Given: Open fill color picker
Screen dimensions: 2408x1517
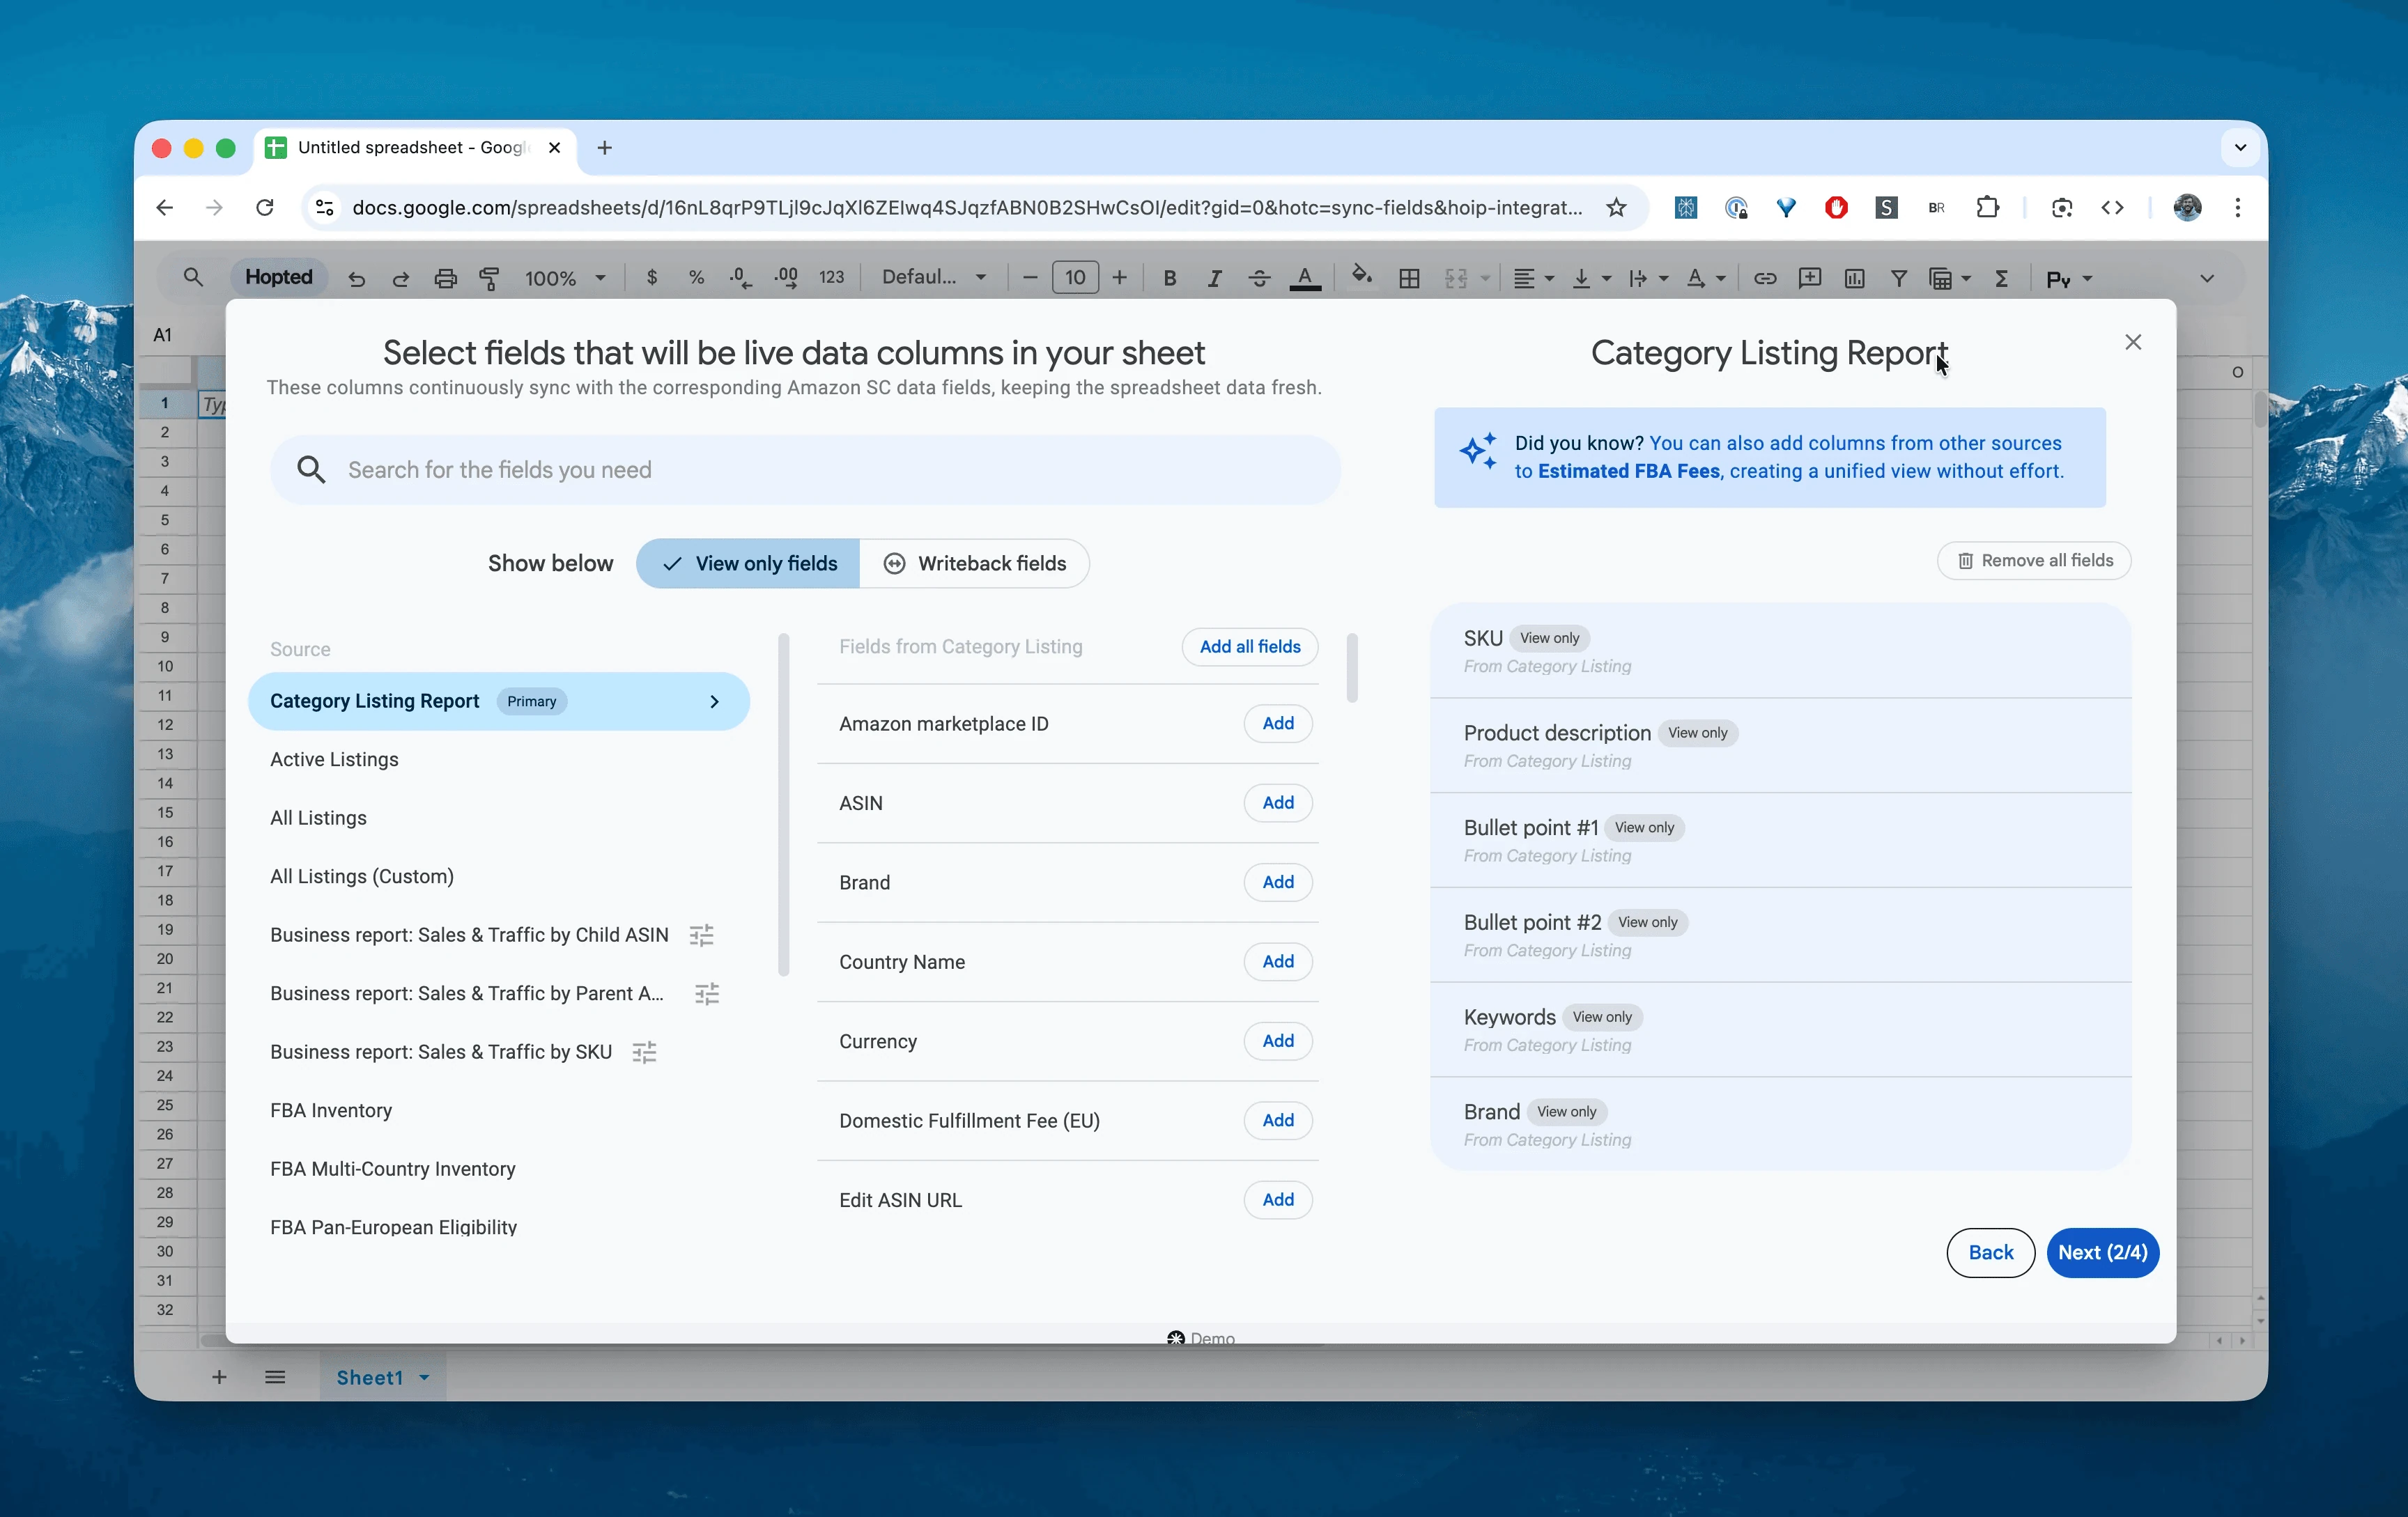Looking at the screenshot, I should click(x=1361, y=277).
